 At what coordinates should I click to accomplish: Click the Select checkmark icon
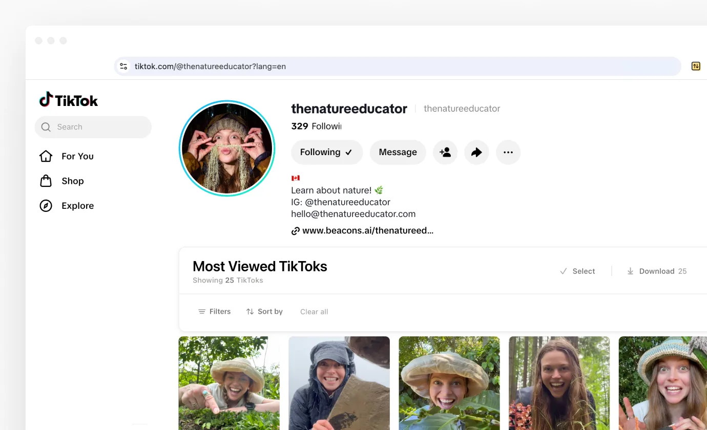564,271
